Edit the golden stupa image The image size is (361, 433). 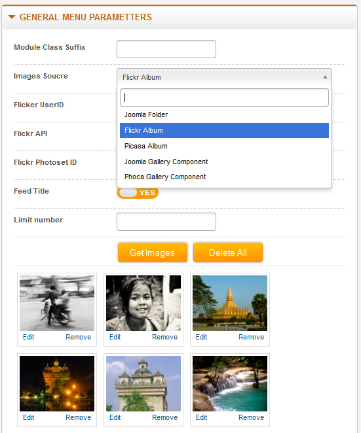(201, 337)
